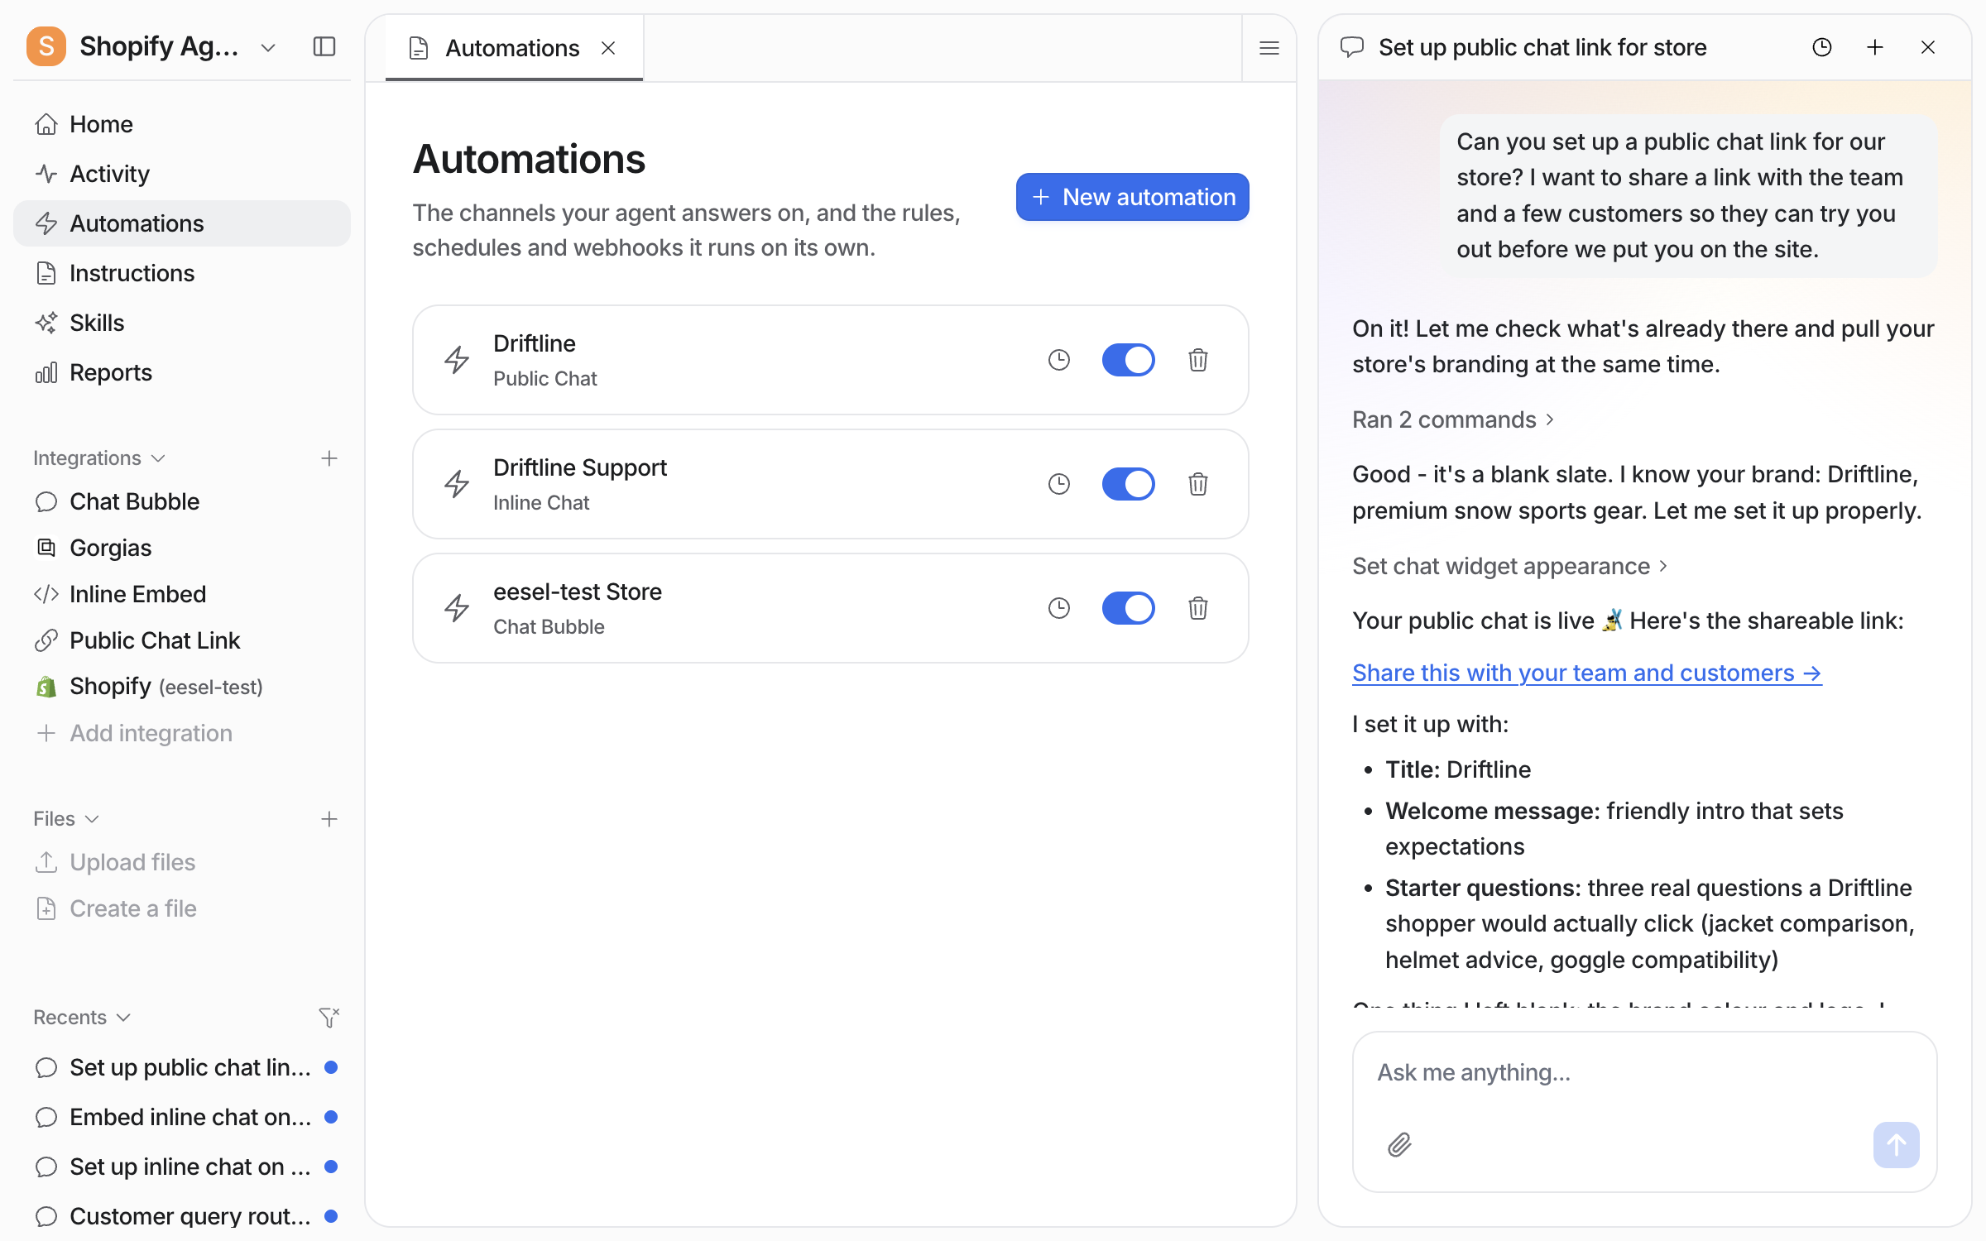Close the Automations tab
The height and width of the screenshot is (1241, 1986).
[608, 48]
